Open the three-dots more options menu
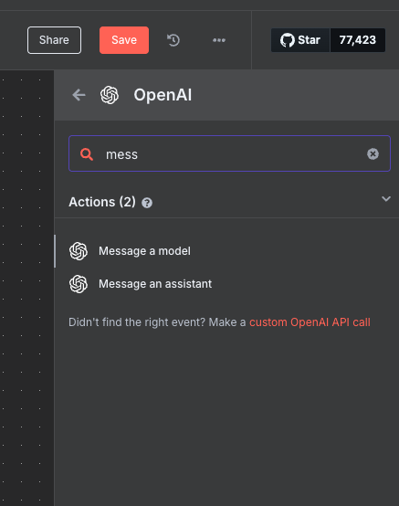The height and width of the screenshot is (506, 399). pos(219,40)
